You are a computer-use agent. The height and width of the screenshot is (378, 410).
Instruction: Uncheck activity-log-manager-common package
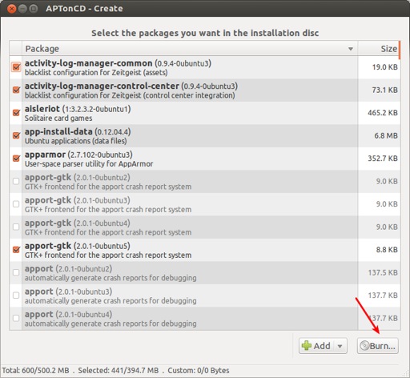[x=16, y=66]
